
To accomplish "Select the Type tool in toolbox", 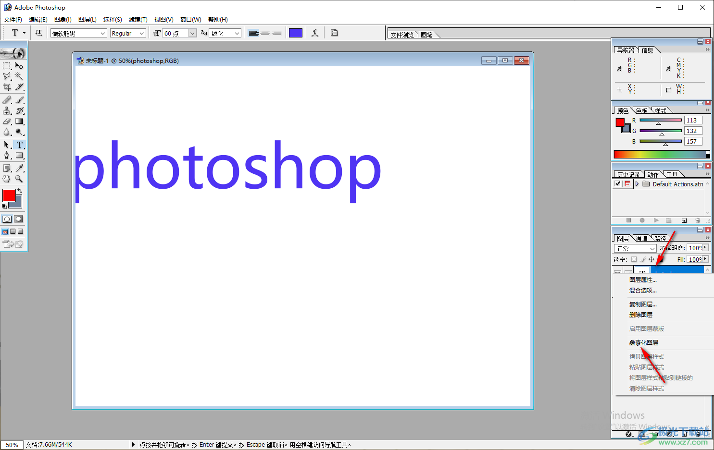I will (x=19, y=145).
